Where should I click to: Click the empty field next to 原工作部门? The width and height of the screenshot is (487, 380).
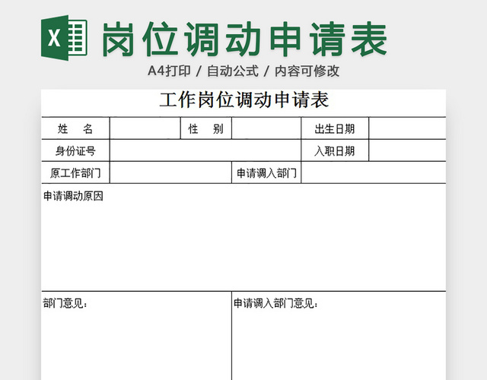click(x=170, y=173)
